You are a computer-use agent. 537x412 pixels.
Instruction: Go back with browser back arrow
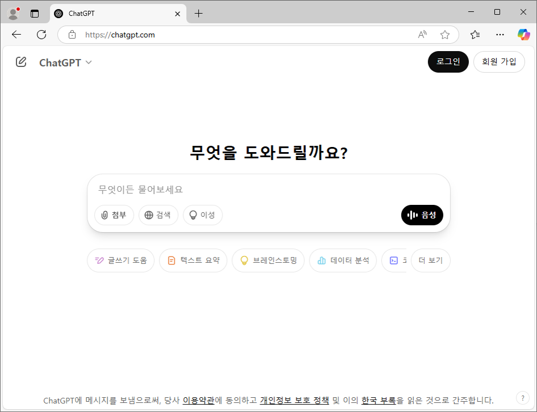point(16,35)
